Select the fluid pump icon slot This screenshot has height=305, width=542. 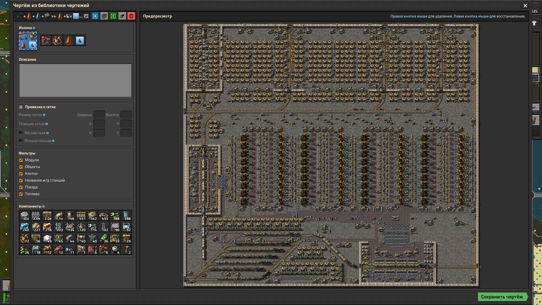(x=46, y=41)
